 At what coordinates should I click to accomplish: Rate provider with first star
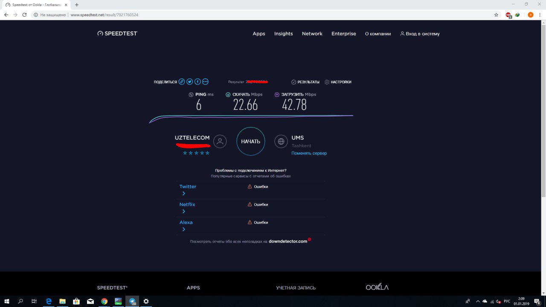tap(185, 153)
